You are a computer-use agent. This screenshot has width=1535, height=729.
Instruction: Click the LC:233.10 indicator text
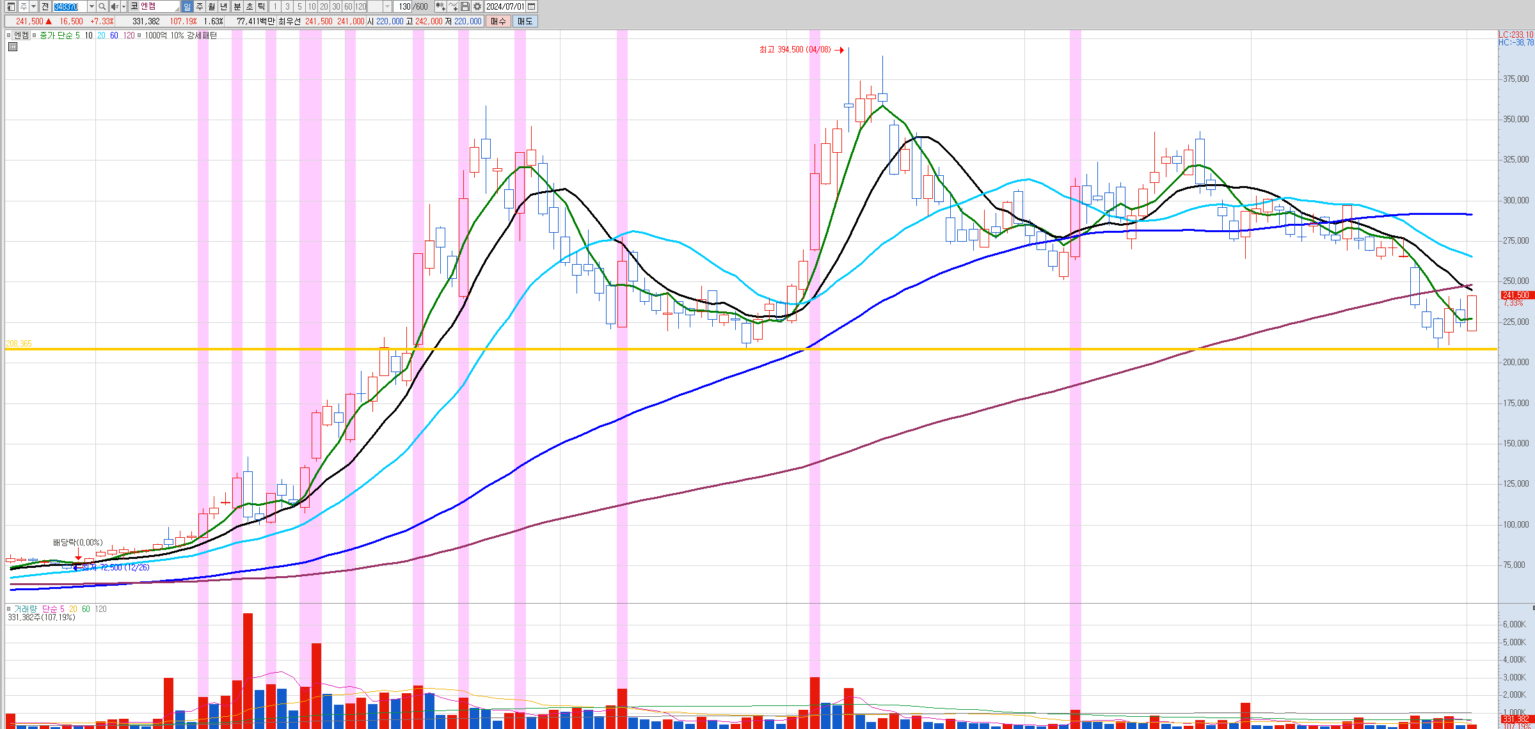[x=1516, y=35]
